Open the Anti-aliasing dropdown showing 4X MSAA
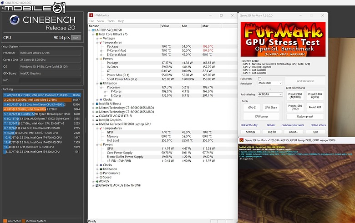 (x=270, y=94)
